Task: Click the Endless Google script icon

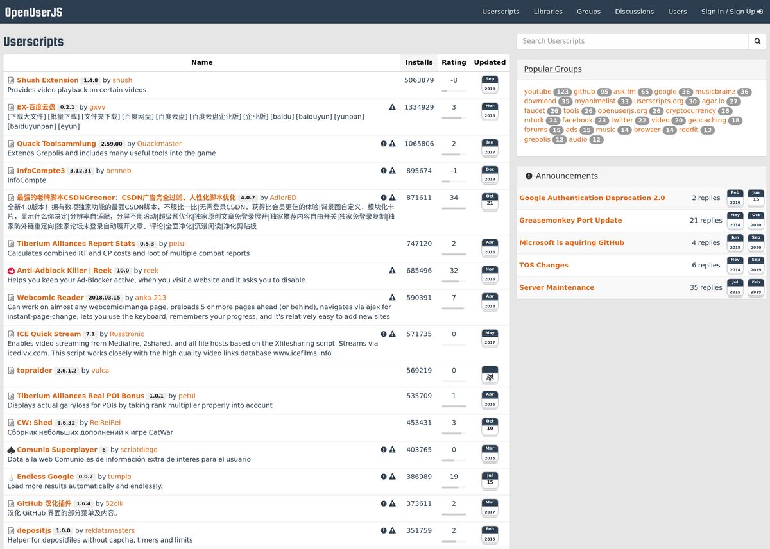Action: point(11,477)
